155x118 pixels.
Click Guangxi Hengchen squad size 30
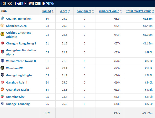[x=47, y=19]
